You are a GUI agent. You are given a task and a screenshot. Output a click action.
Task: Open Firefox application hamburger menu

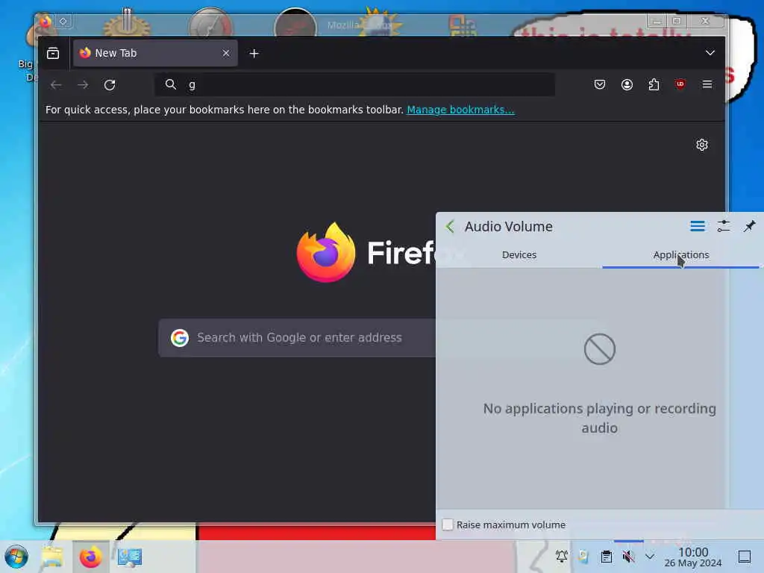pyautogui.click(x=707, y=85)
